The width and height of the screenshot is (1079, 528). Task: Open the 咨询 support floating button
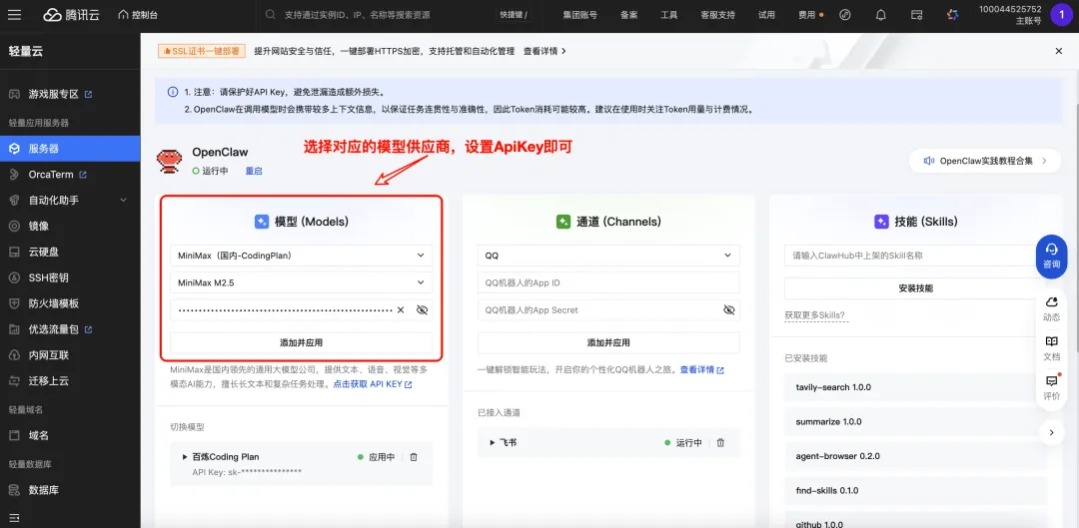[1051, 256]
